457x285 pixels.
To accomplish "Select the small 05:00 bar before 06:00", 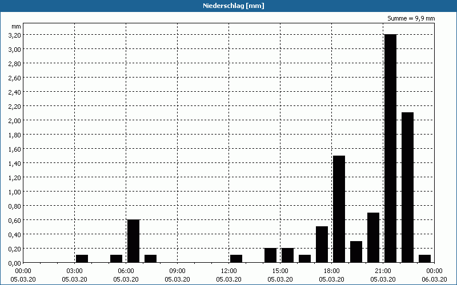I will (x=117, y=259).
